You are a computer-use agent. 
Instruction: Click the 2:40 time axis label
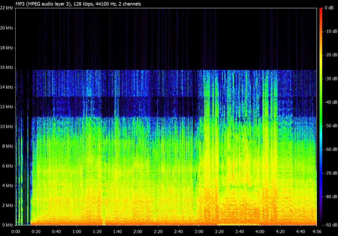coord(178,232)
